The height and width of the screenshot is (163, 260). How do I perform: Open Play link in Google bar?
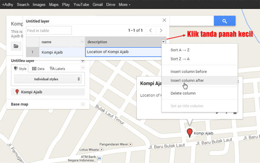tap(66, 4)
